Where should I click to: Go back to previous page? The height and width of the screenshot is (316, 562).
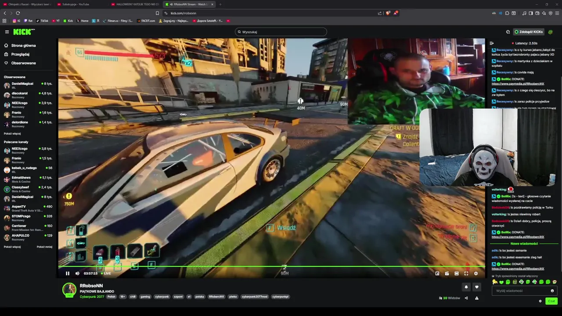(x=5, y=13)
